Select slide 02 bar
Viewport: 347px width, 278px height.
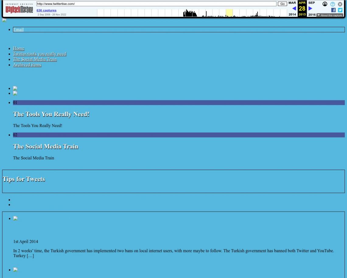pyautogui.click(x=179, y=135)
